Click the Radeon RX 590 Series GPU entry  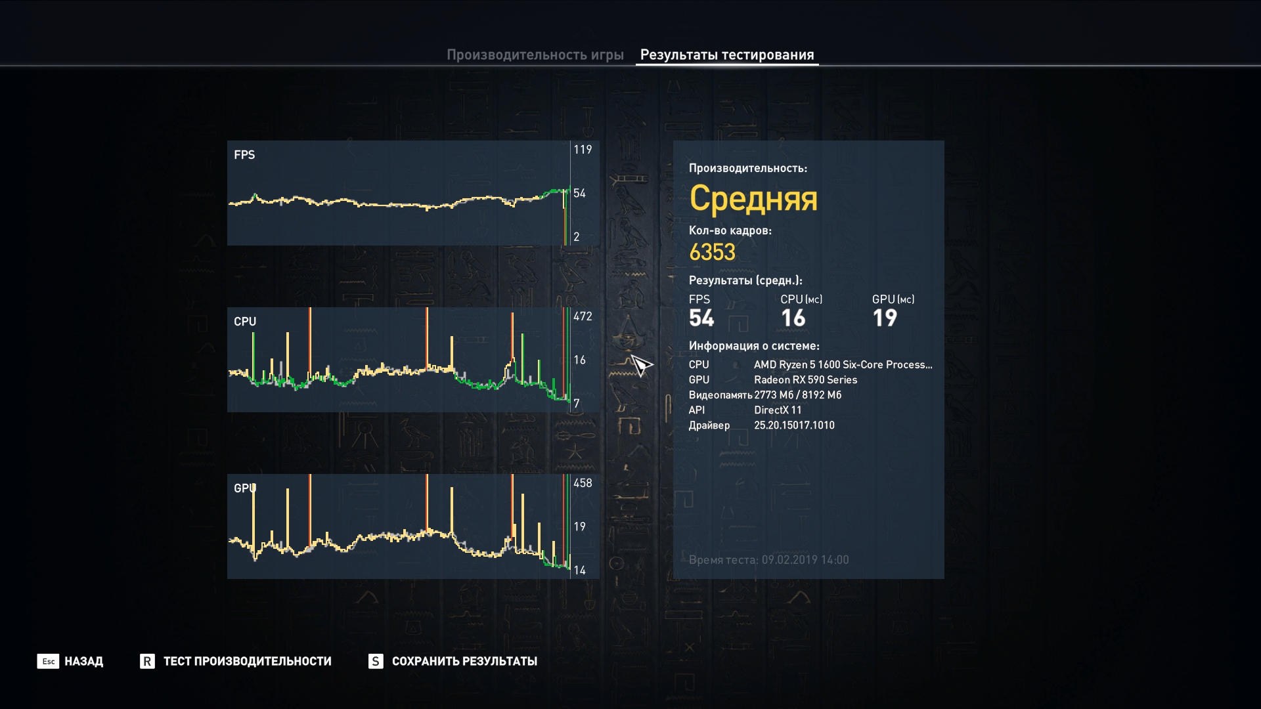(805, 380)
